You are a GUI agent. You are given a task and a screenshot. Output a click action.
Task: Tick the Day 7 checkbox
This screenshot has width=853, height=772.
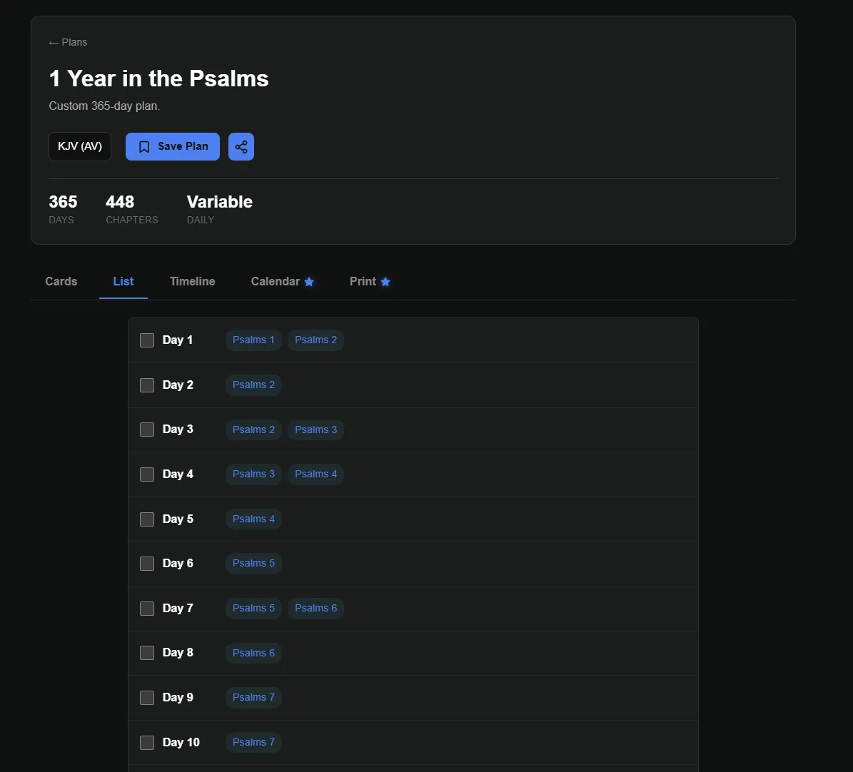(x=147, y=609)
